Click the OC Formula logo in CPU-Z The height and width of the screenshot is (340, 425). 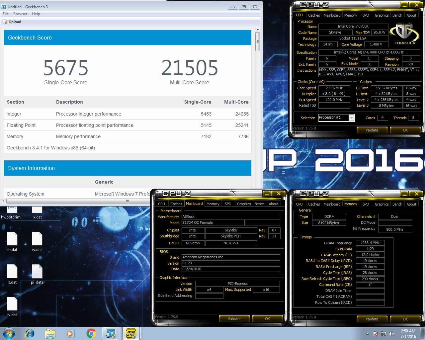coord(405,34)
